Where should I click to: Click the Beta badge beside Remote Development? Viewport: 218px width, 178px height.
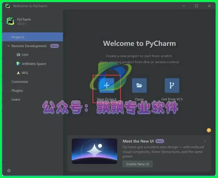click(55, 46)
